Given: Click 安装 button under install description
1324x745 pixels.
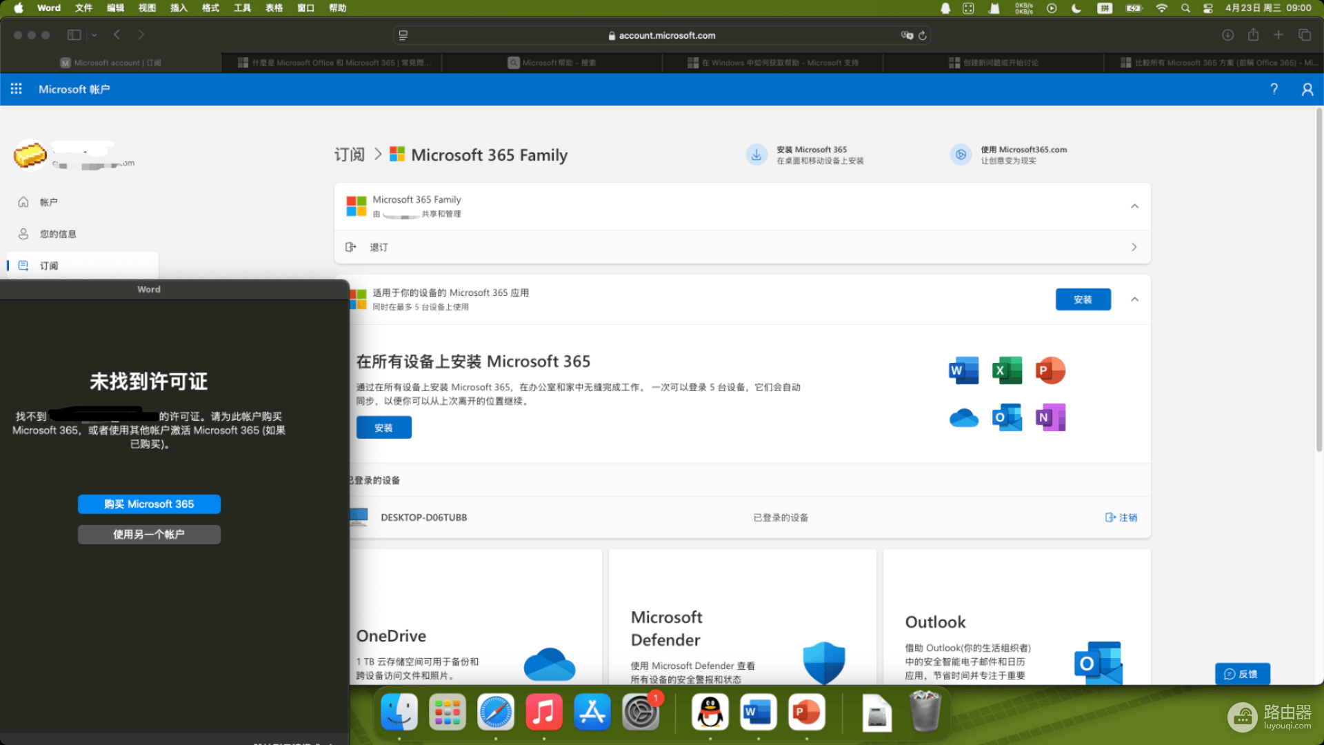Looking at the screenshot, I should pyautogui.click(x=383, y=428).
